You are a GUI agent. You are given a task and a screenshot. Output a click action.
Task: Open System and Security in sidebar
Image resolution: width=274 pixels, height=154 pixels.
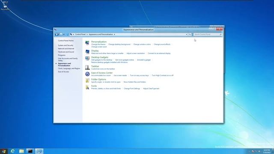click(66, 45)
